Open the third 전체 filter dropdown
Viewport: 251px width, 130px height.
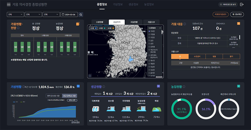[x=51, y=15]
